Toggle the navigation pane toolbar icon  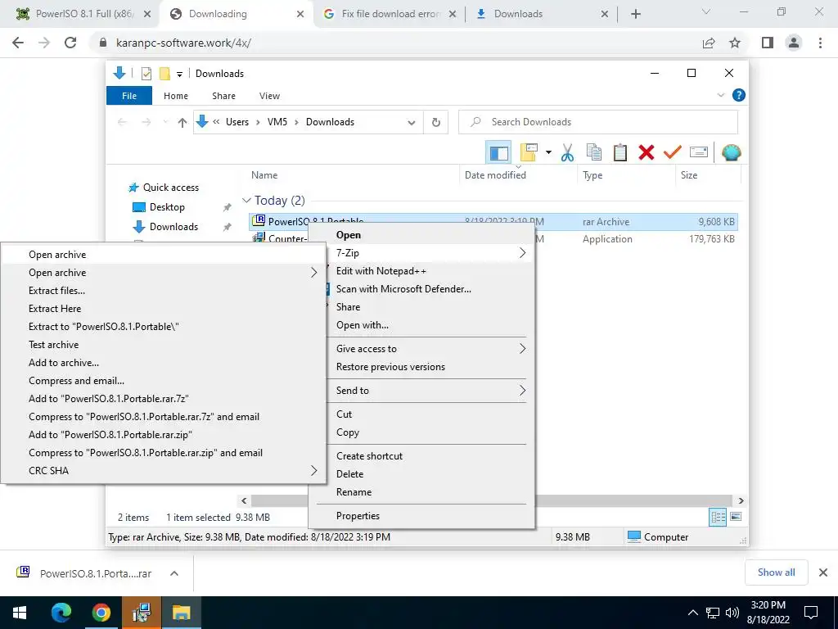point(498,153)
